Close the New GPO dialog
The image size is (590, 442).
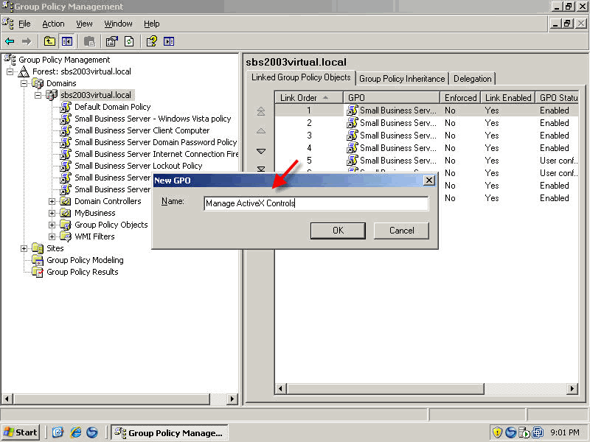pyautogui.click(x=429, y=180)
